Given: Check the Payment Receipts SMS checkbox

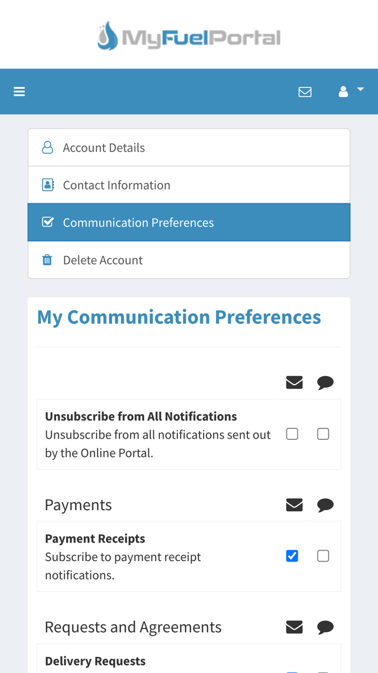Looking at the screenshot, I should [x=323, y=555].
